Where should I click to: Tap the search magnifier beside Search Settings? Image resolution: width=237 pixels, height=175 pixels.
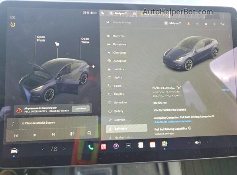[108, 22]
